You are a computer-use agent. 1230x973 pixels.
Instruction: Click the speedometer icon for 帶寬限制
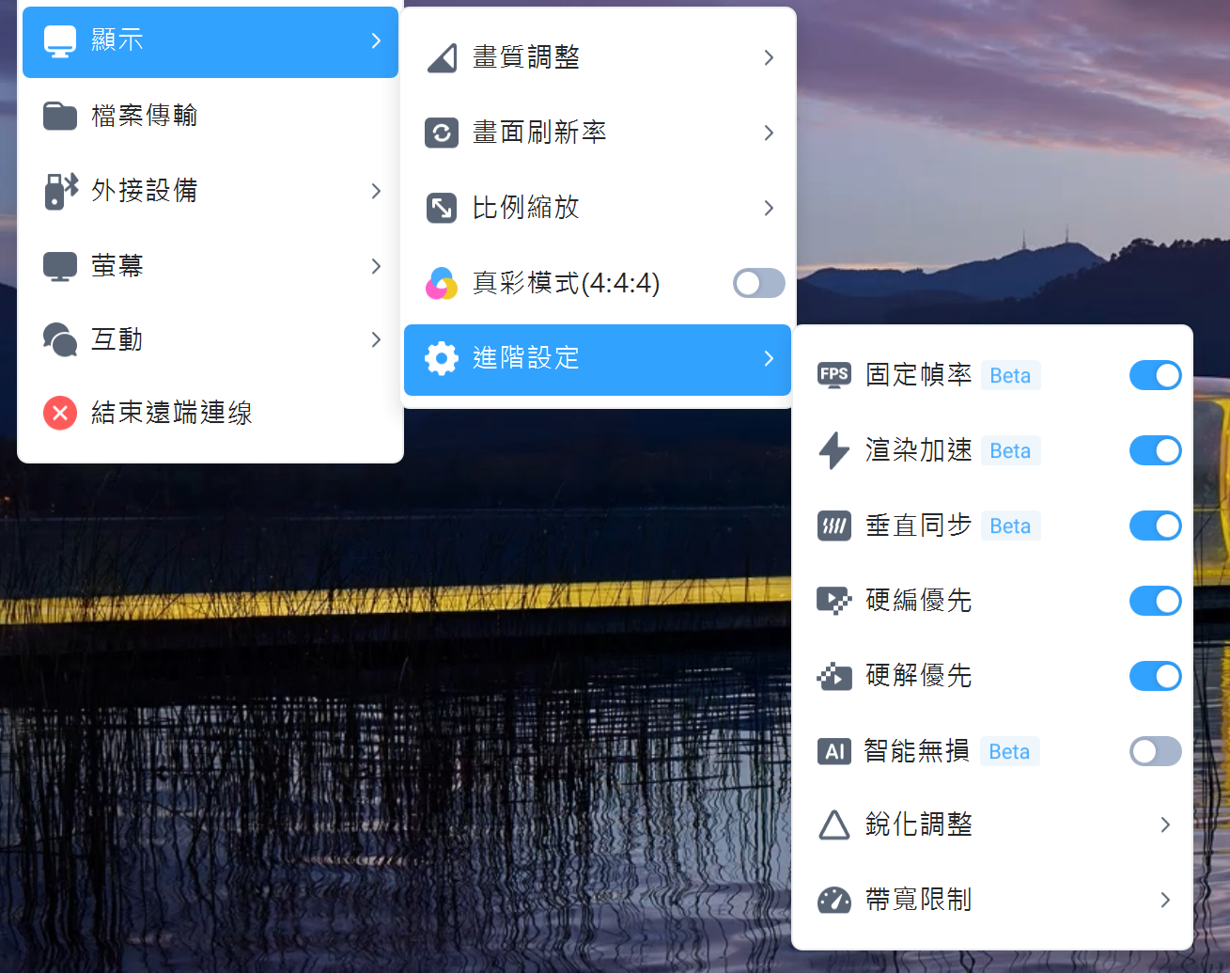[x=833, y=900]
